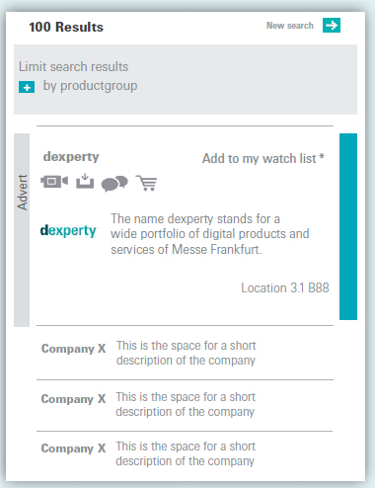
Task: Click Location 3.1 B88 text
Action: click(x=285, y=287)
